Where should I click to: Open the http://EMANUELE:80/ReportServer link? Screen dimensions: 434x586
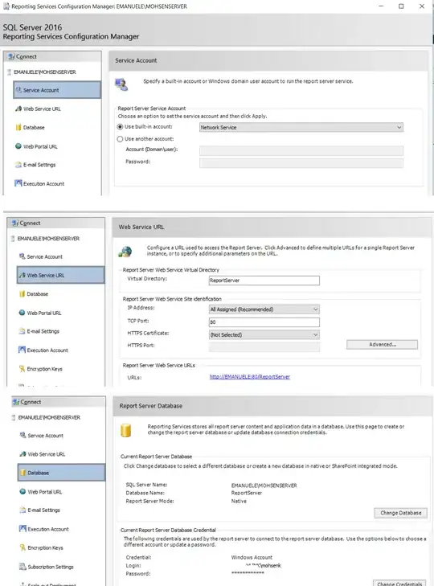coord(250,377)
